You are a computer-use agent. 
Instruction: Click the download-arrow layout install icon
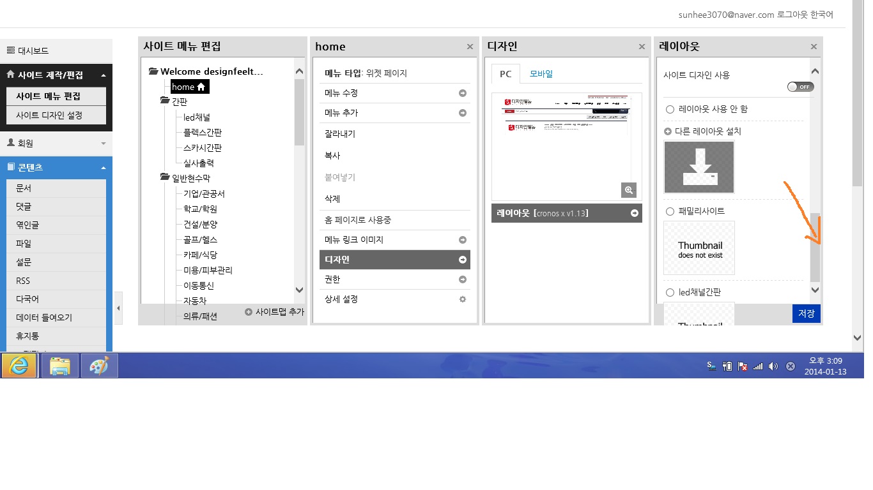(699, 167)
